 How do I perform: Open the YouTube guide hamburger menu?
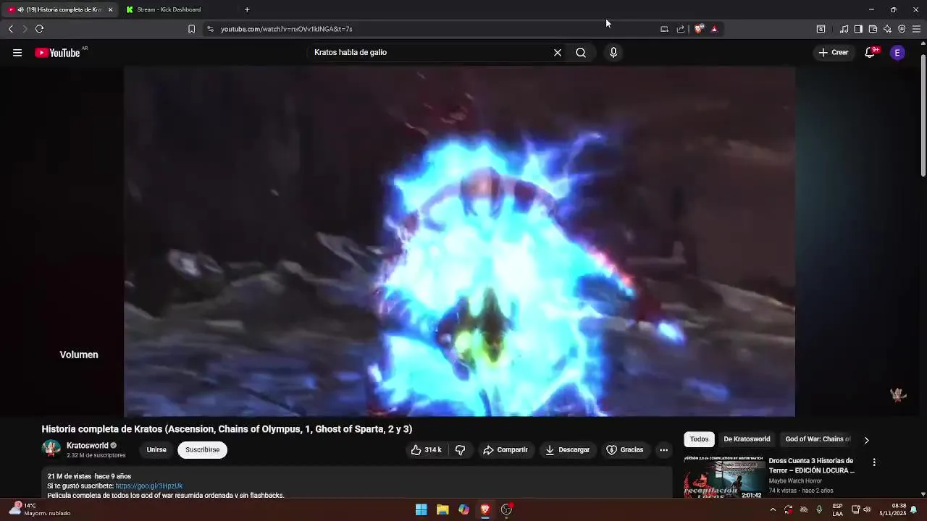point(17,53)
